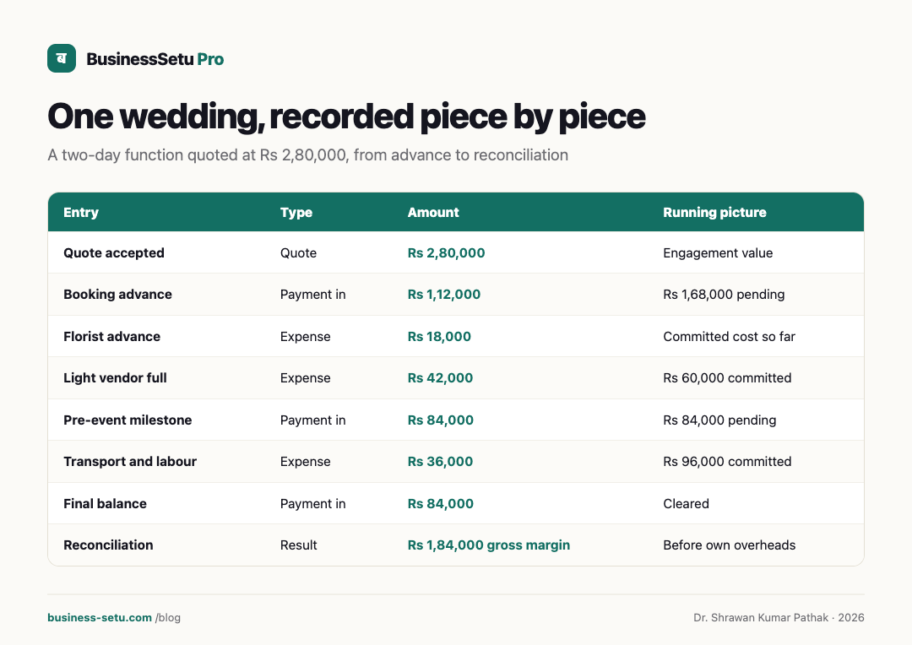The height and width of the screenshot is (645, 912).
Task: Click 'Expense' in the Light vendor full row
Action: tap(306, 378)
